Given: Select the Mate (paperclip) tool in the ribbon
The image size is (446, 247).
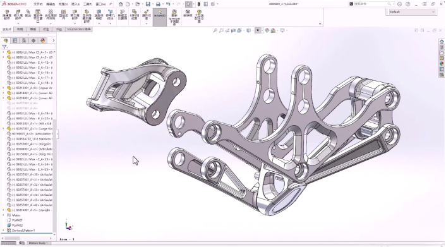Looking at the screenshot, I should tap(28, 14).
